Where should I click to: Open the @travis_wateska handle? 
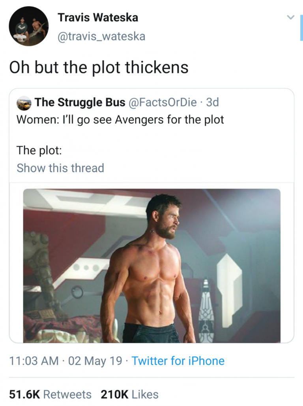click(x=101, y=36)
